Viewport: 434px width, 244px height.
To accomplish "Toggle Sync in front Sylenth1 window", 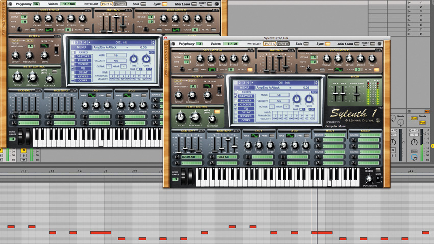I will (x=327, y=44).
